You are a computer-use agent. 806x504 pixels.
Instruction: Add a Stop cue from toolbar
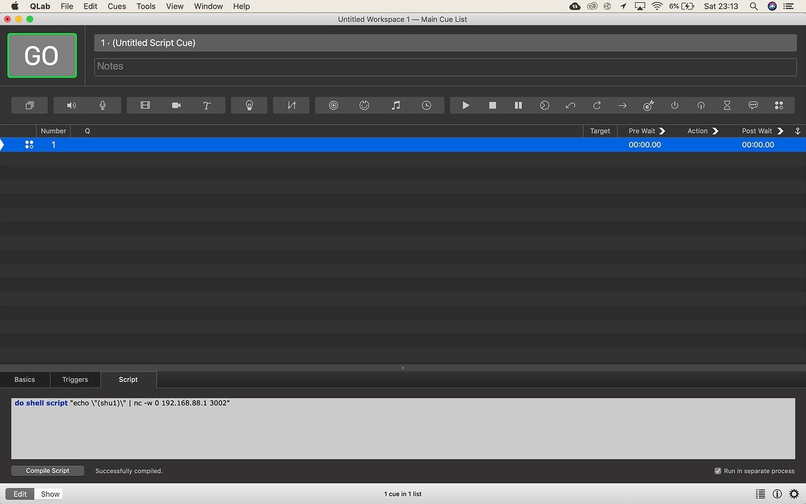(x=492, y=106)
